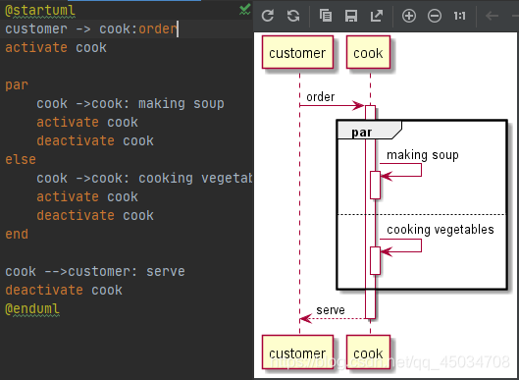Zoom in on the PlantUML preview
This screenshot has width=519, height=380.
[409, 16]
